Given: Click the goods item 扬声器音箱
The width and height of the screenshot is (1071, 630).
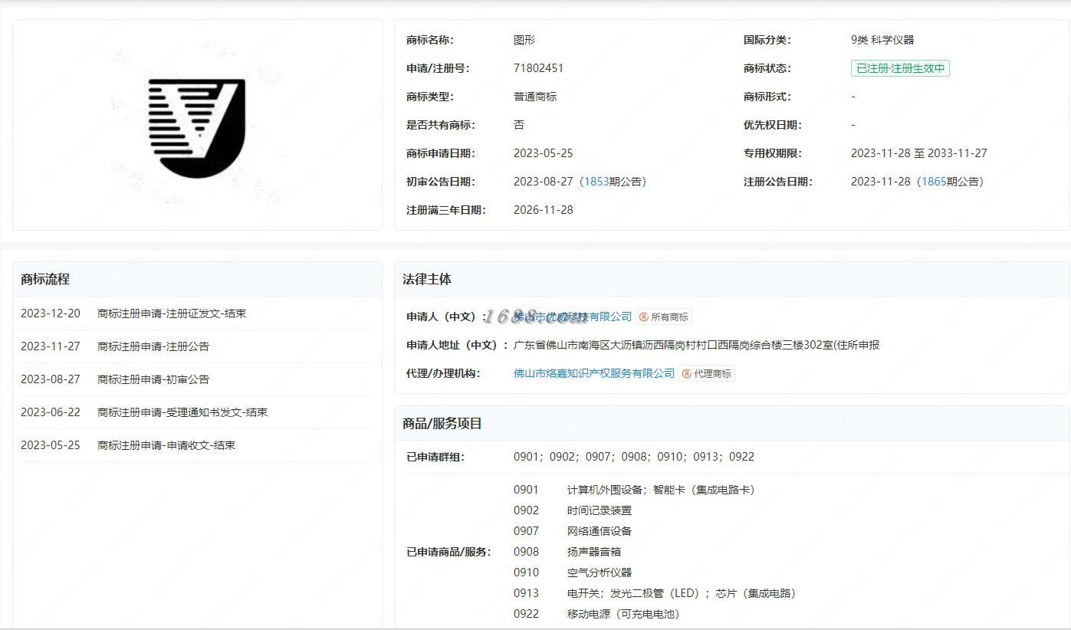Looking at the screenshot, I should coord(594,552).
